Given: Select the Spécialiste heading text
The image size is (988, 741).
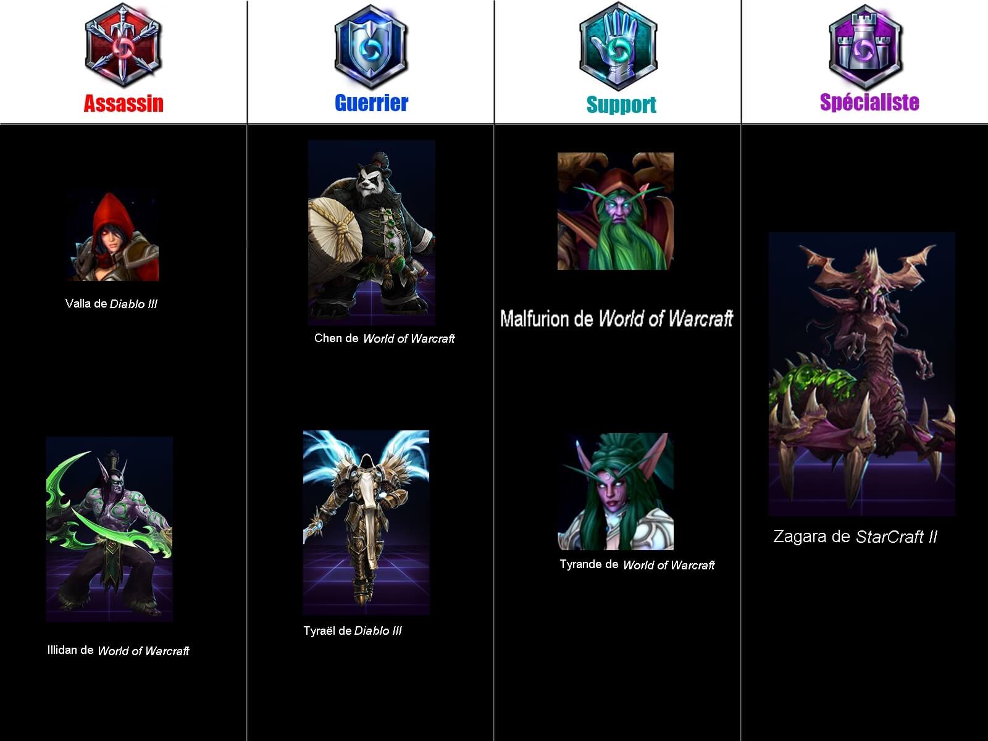Looking at the screenshot, I should pos(869,102).
